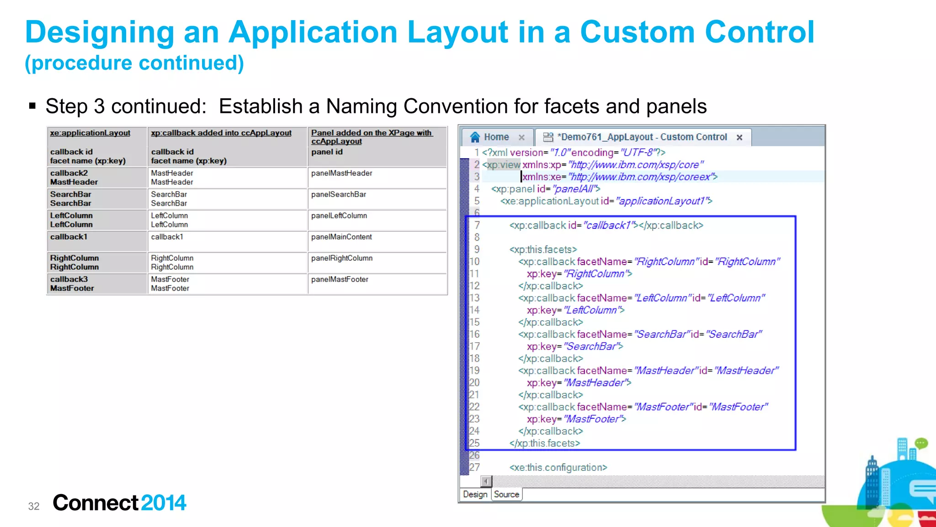Click the xp:panel id panelAll line

click(x=545, y=189)
